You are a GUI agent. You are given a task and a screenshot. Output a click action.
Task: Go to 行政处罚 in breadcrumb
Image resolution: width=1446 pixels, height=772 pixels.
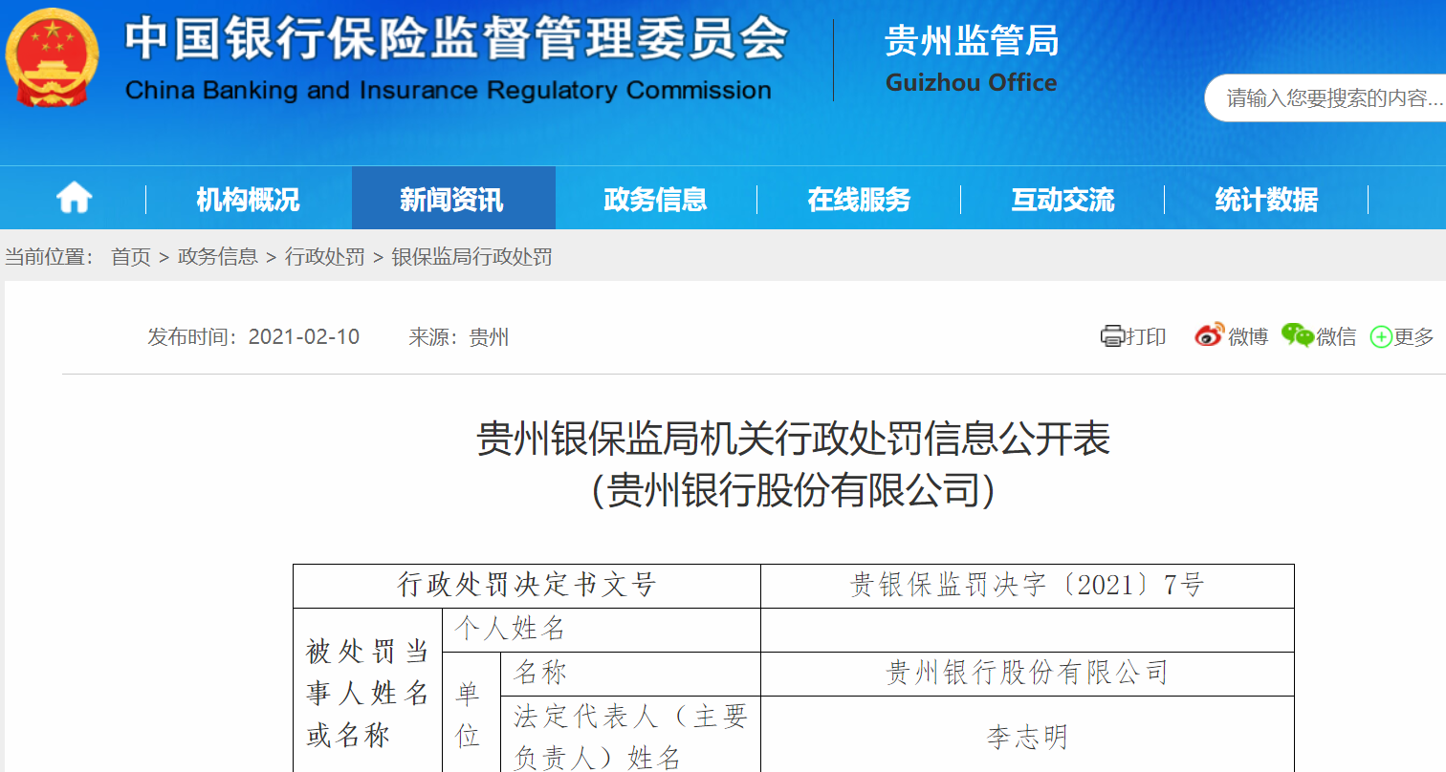pyautogui.click(x=325, y=257)
